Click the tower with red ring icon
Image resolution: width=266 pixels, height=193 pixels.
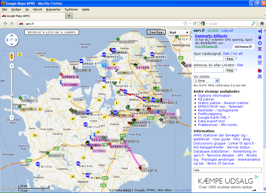point(259,49)
